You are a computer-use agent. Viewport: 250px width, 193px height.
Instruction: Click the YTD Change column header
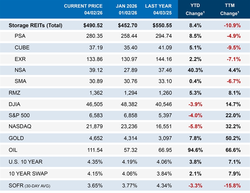click(195, 9)
